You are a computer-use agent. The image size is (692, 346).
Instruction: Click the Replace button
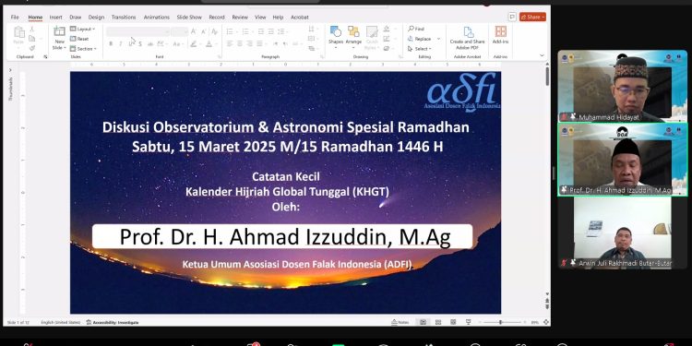pos(419,39)
